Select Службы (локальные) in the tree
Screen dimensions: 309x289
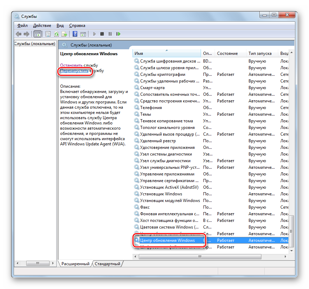click(x=35, y=44)
